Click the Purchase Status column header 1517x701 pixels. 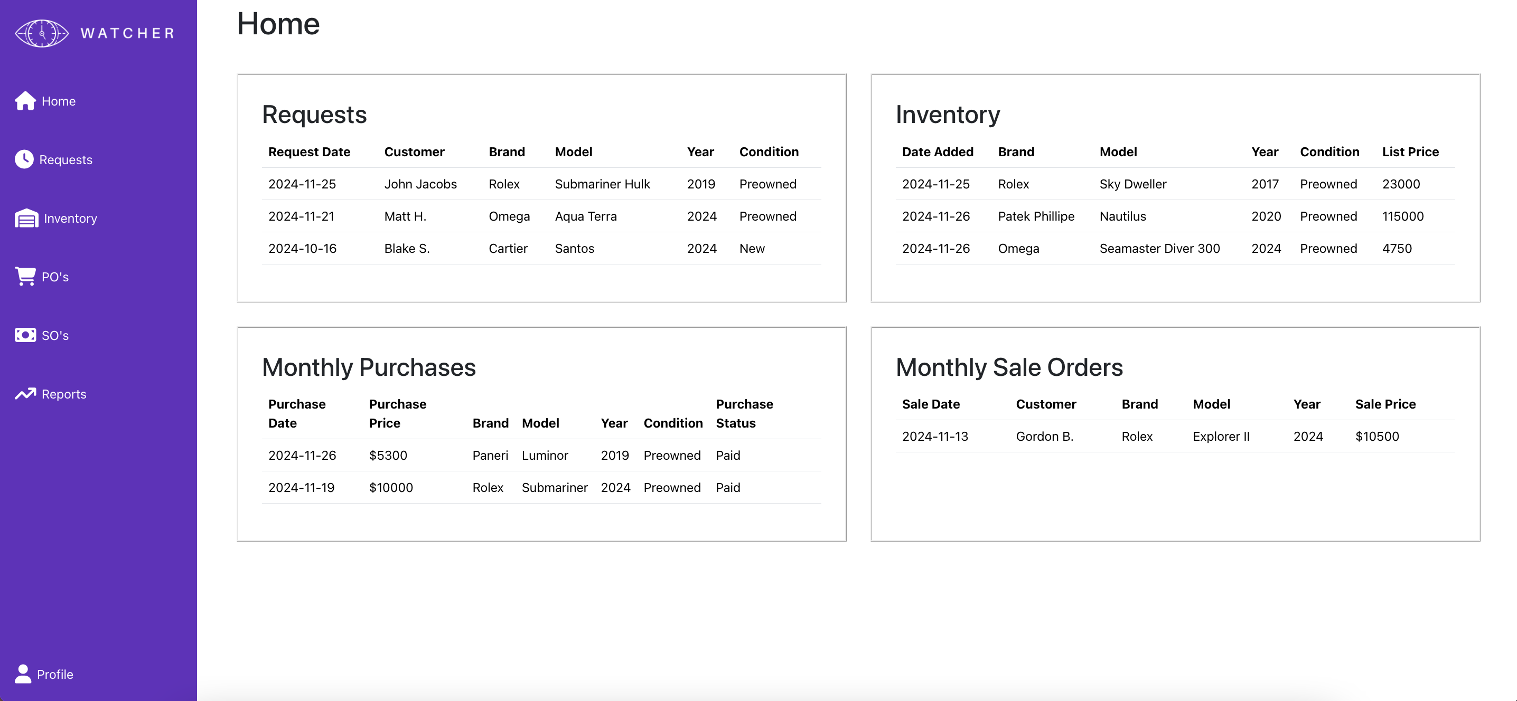744,414
